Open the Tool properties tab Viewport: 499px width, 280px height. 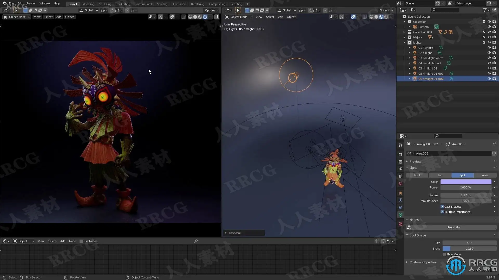coord(400,145)
